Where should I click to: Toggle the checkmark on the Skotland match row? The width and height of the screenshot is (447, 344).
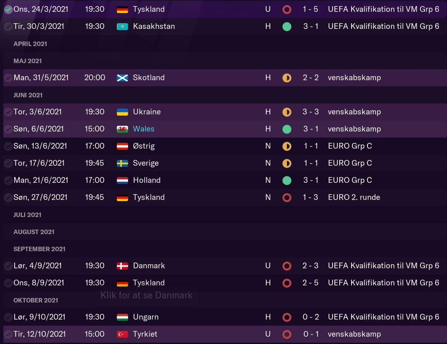[8, 78]
